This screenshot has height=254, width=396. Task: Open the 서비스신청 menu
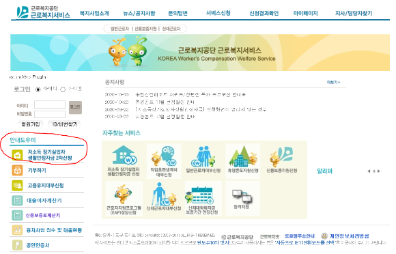click(218, 13)
